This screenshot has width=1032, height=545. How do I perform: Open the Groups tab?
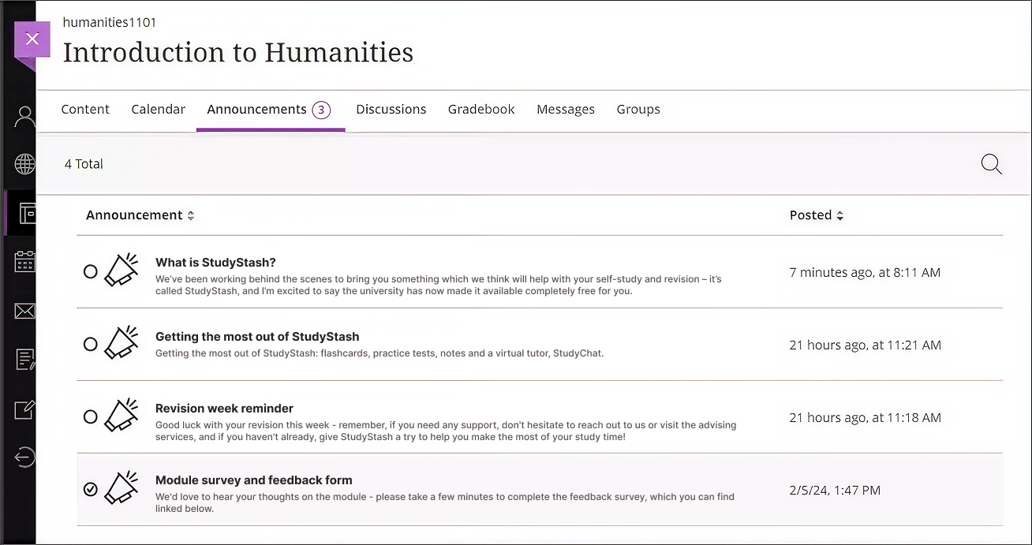click(638, 110)
